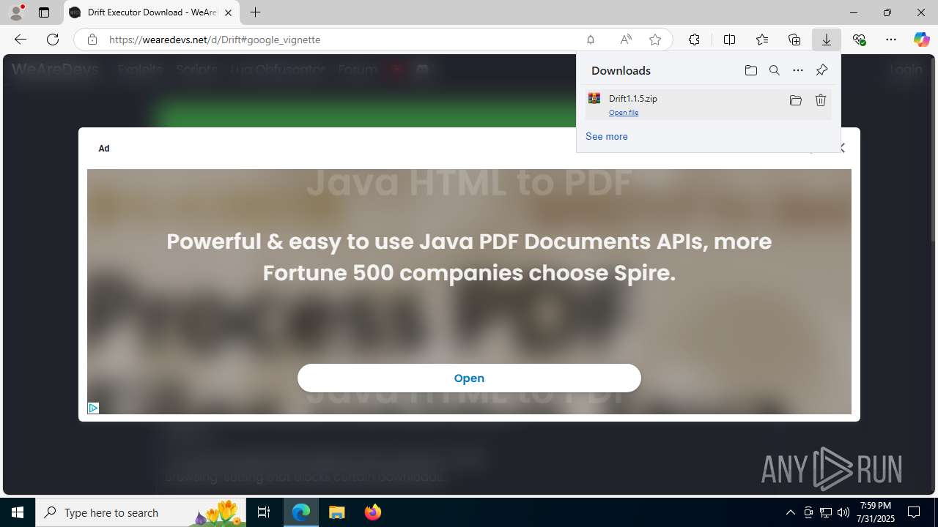Screen dimensions: 938x527
Task: Click the taskbar search box
Action: click(x=141, y=512)
